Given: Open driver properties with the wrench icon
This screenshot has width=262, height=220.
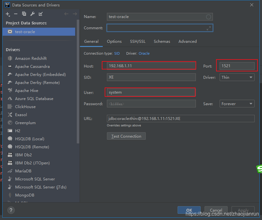Looking at the screenshot, I should click(32, 14).
